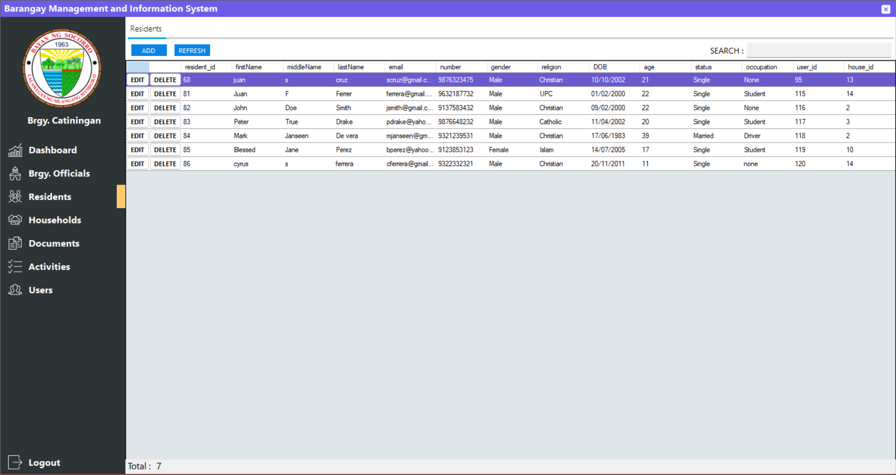896x475 pixels.
Task: Select email cell ferrera@gmail
Action: coord(410,94)
